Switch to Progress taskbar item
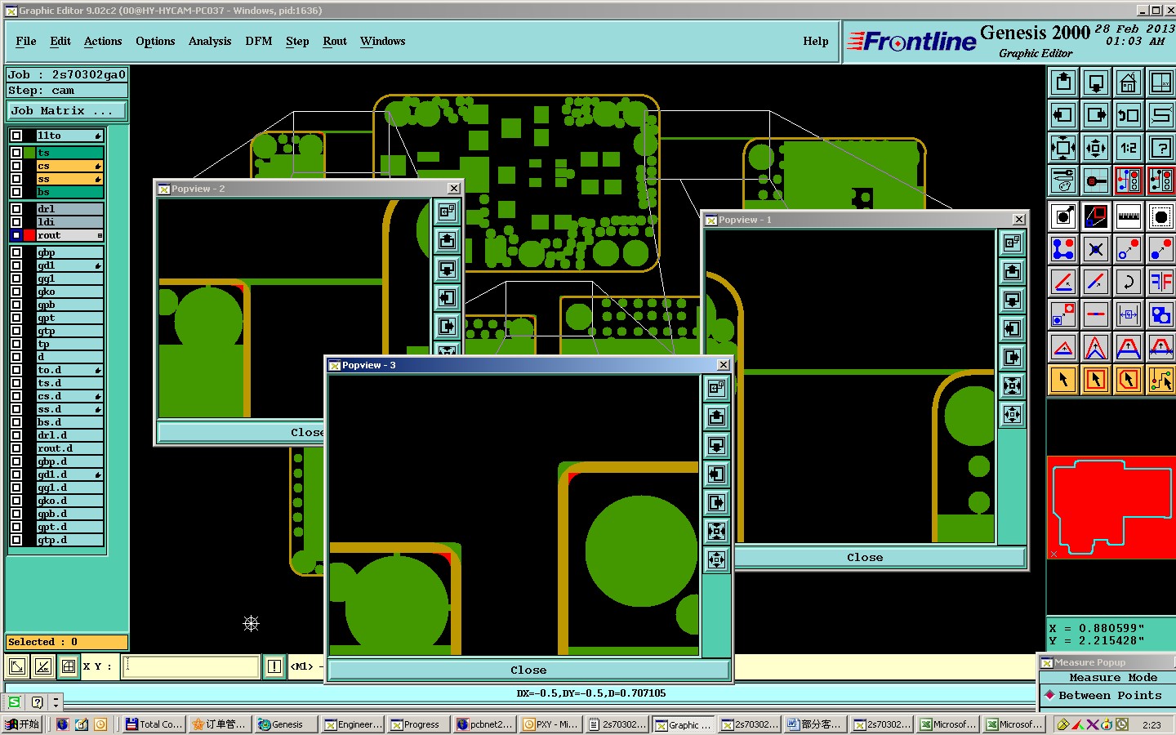This screenshot has width=1176, height=735. (418, 724)
